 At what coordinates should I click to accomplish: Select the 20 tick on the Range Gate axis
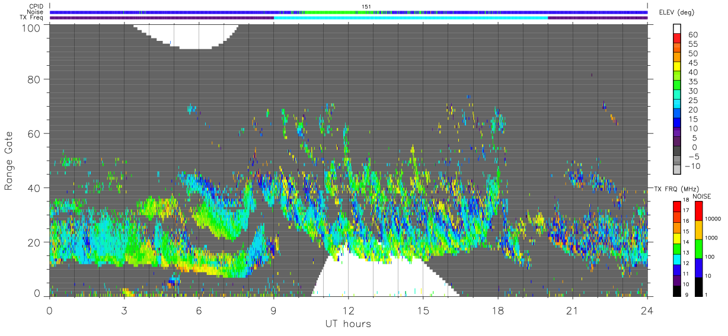click(x=34, y=242)
